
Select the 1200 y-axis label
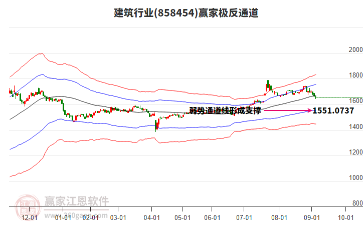click(355, 152)
